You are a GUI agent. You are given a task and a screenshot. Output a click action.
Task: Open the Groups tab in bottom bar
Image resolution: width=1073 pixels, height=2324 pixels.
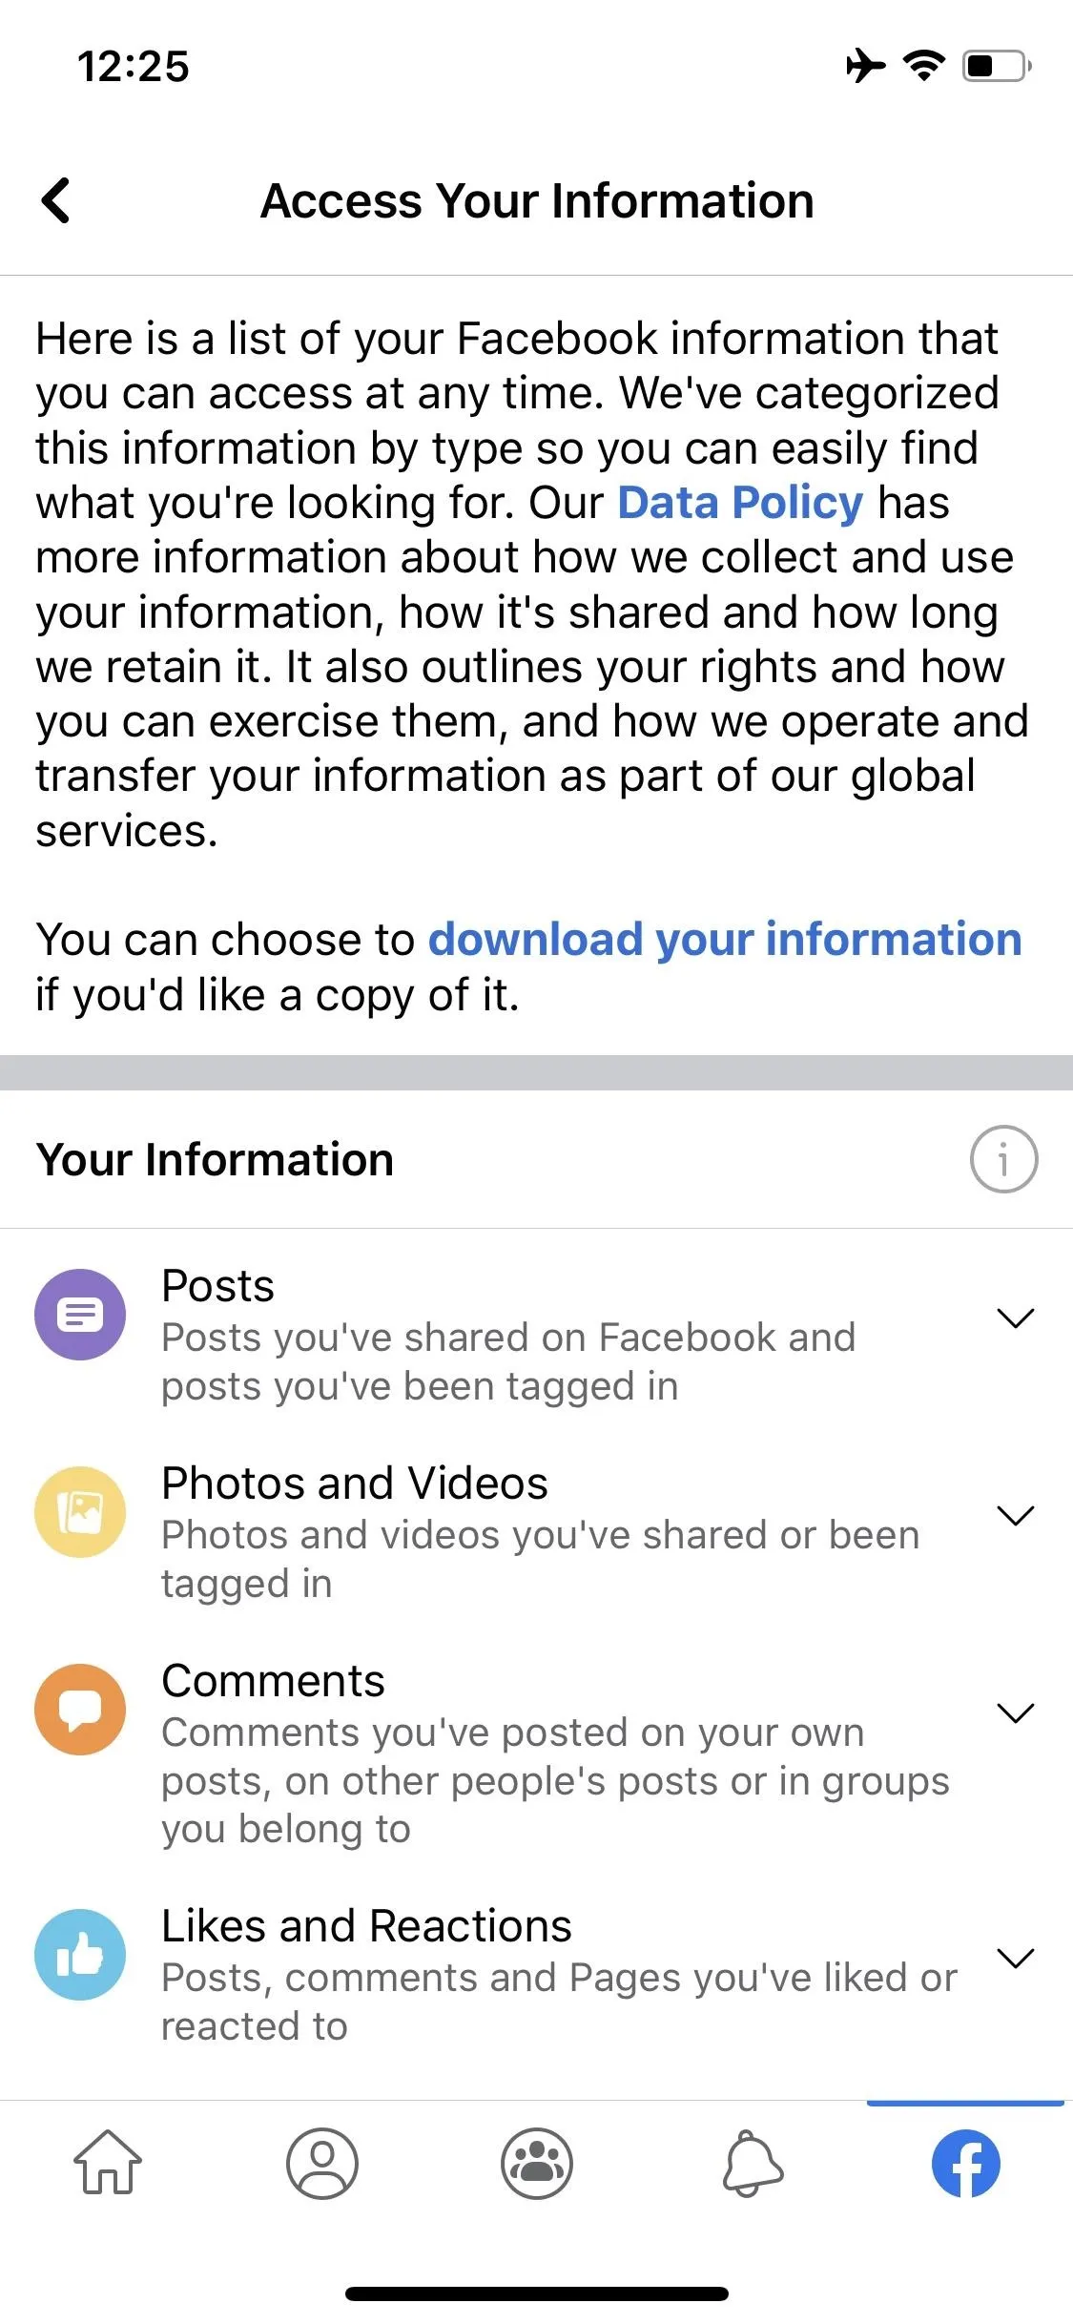tap(537, 2163)
